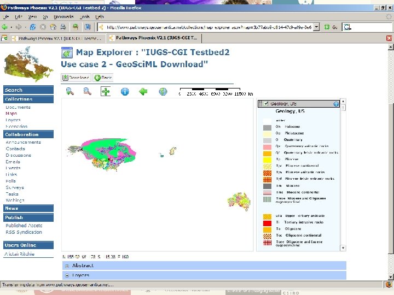Open the Announcements link

pos(23,142)
